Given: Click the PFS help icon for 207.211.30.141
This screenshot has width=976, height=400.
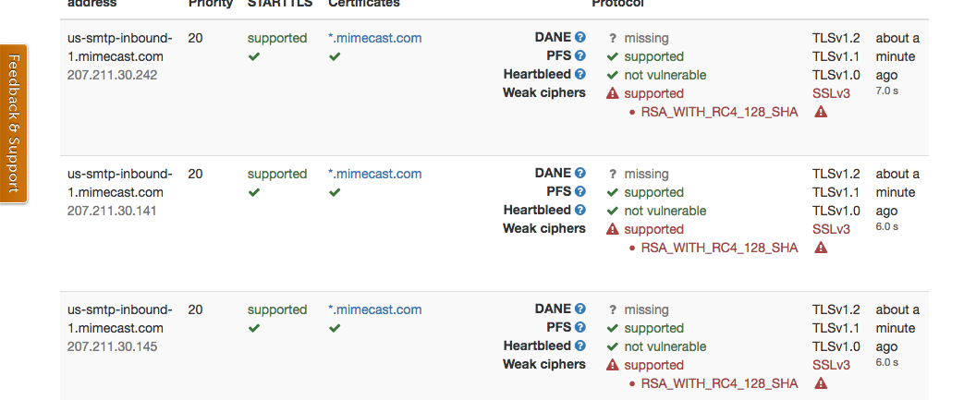Looking at the screenshot, I should pos(580,192).
